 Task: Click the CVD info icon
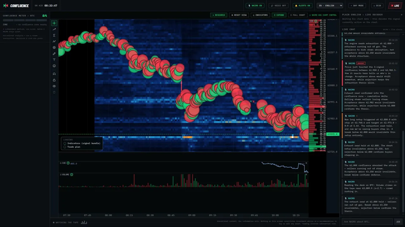click(67, 163)
